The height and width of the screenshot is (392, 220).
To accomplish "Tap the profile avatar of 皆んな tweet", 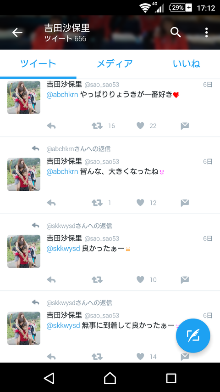I will 24,174.
